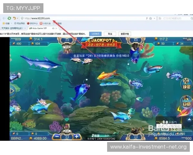Open dropdown arrow beside the bookmark star
The image size is (193, 155).
pyautogui.click(x=154, y=18)
